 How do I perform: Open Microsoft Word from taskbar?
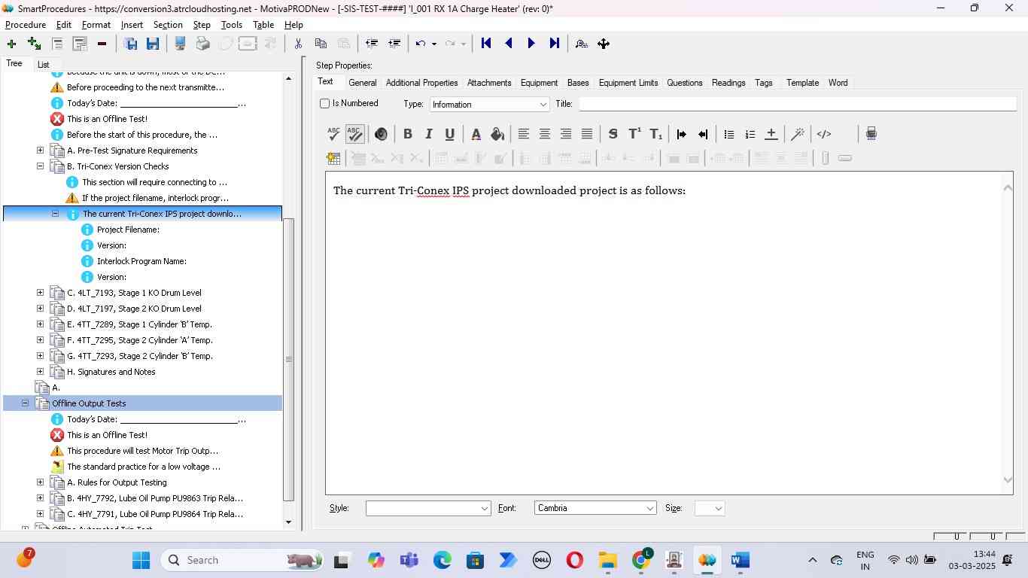[740, 560]
